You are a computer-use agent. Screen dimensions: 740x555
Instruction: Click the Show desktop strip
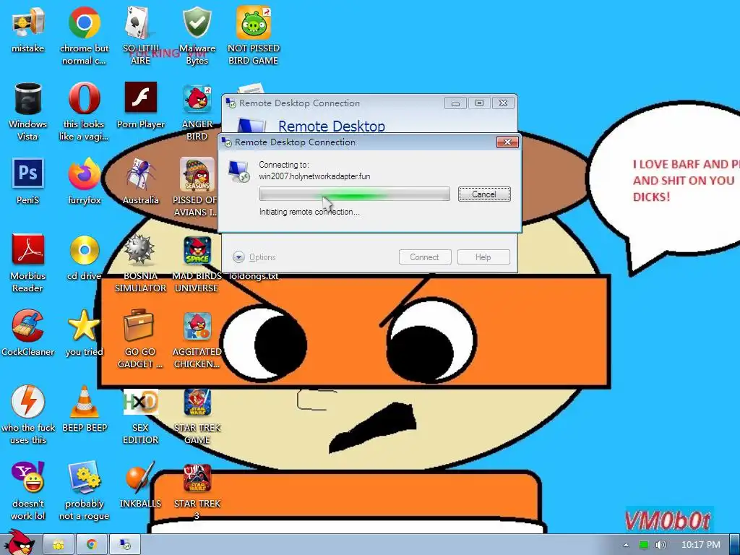(735, 545)
